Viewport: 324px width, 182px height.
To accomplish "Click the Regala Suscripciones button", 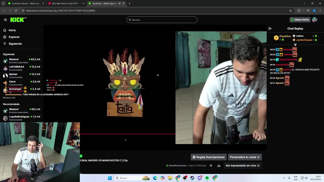I will (x=208, y=157).
